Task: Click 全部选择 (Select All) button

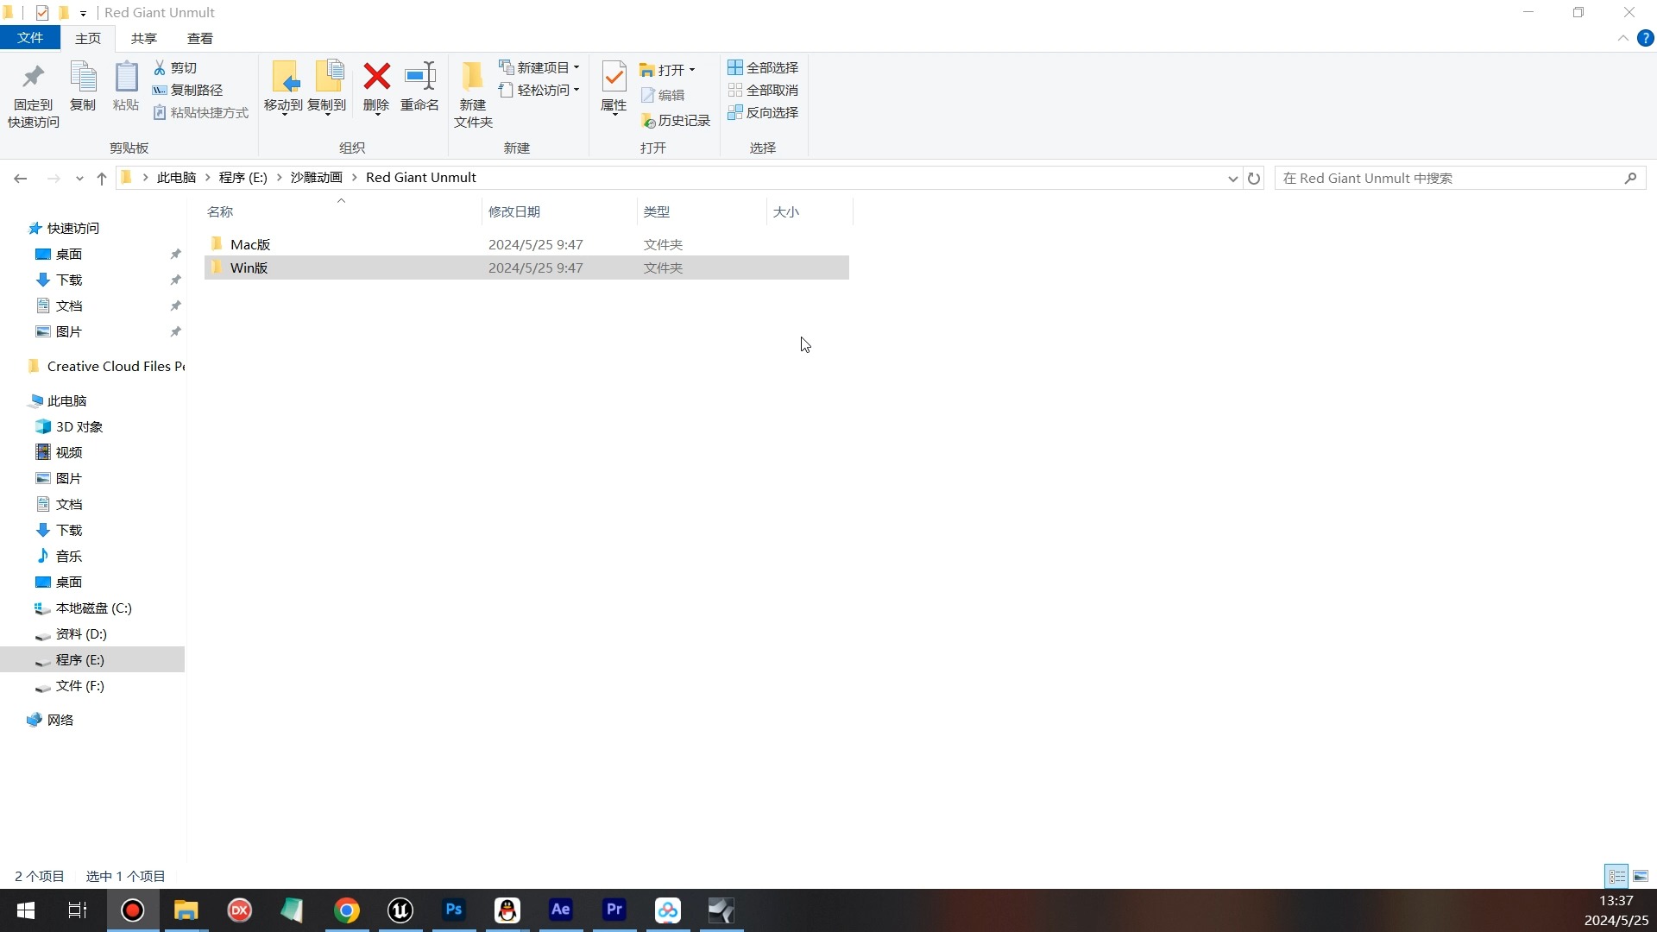Action: pos(765,67)
